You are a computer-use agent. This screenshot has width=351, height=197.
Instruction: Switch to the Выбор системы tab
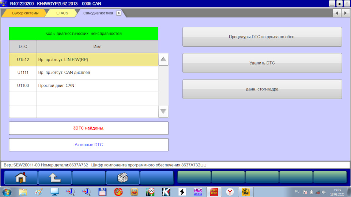25,13
